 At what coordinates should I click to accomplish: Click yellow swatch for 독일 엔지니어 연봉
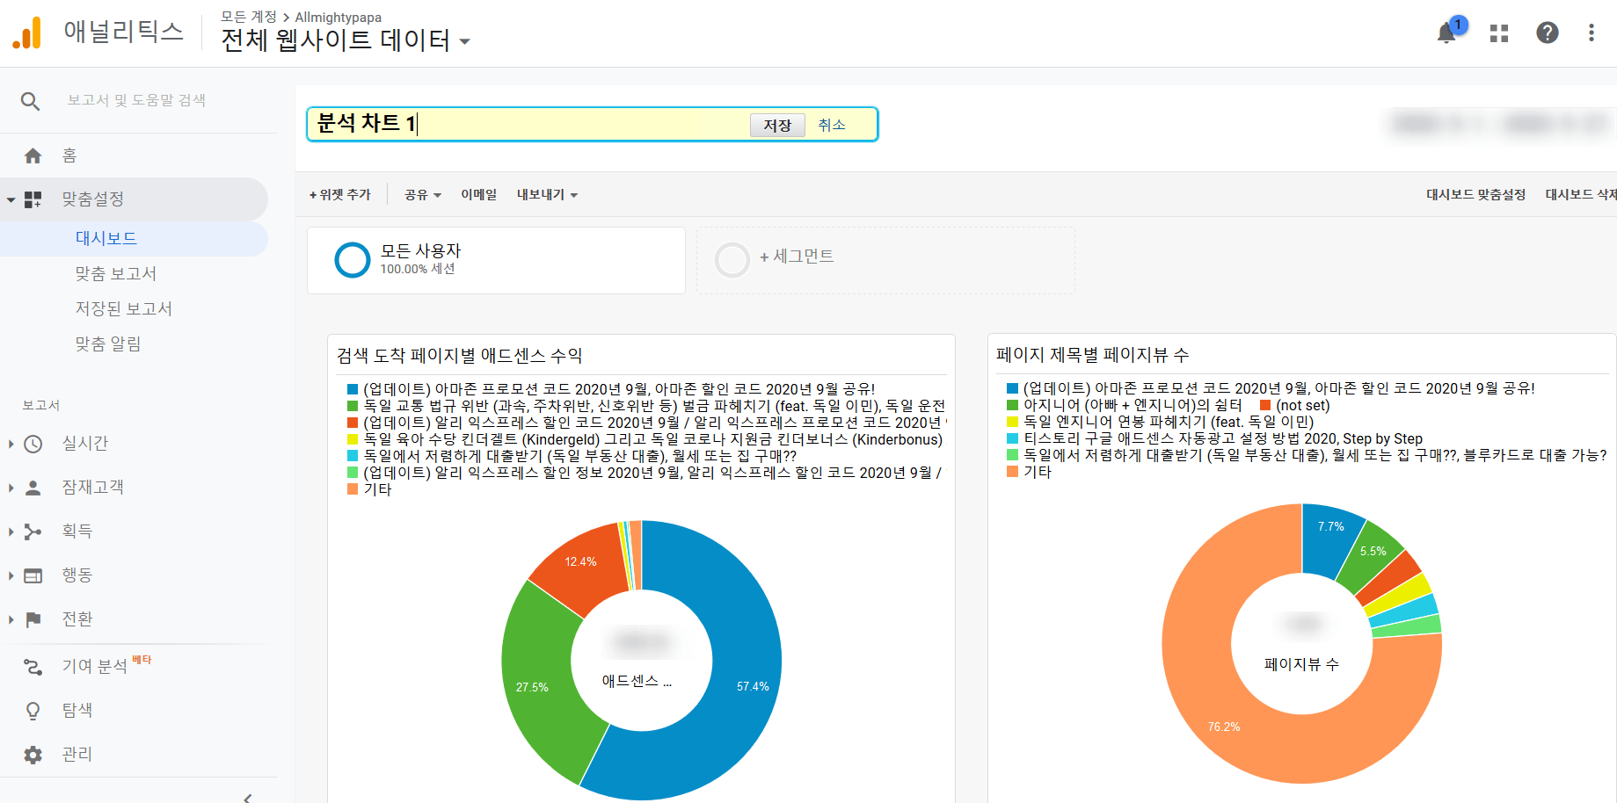click(x=1012, y=422)
